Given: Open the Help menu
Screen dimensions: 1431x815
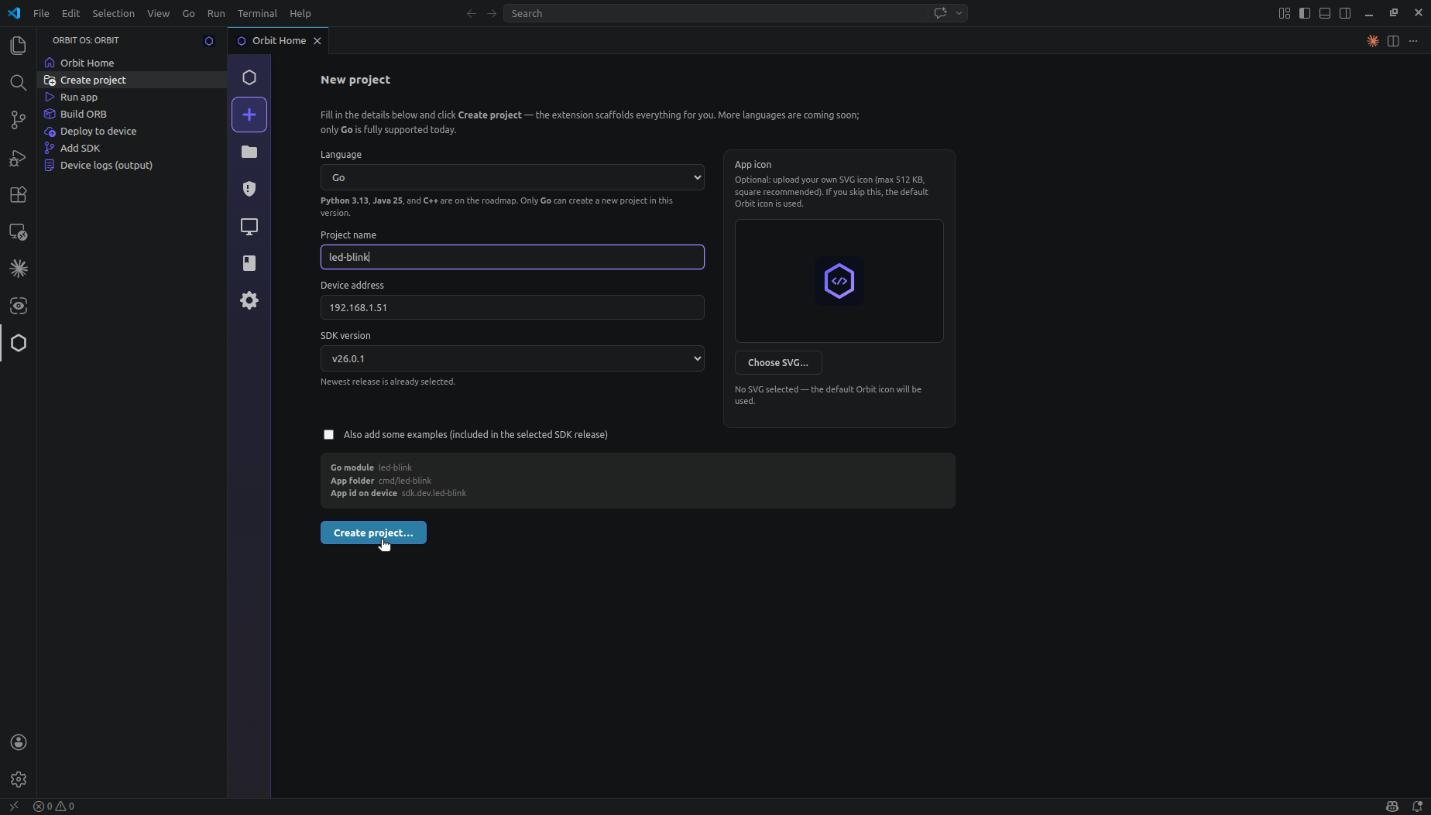Looking at the screenshot, I should click(x=300, y=13).
